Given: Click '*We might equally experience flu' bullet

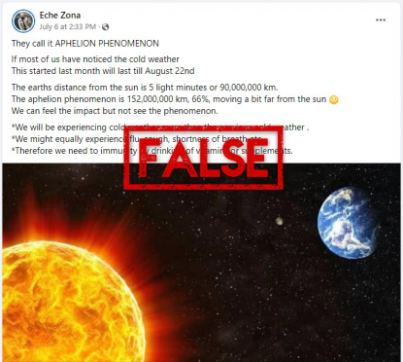Looking at the screenshot, I should pos(137,139).
